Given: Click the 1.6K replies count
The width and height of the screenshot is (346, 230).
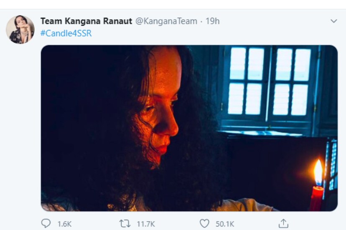Looking at the screenshot, I should [x=64, y=224].
